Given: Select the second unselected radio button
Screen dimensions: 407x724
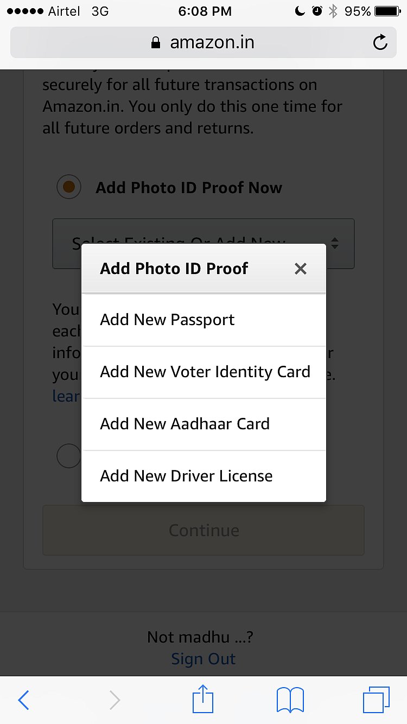Looking at the screenshot, I should (x=69, y=456).
